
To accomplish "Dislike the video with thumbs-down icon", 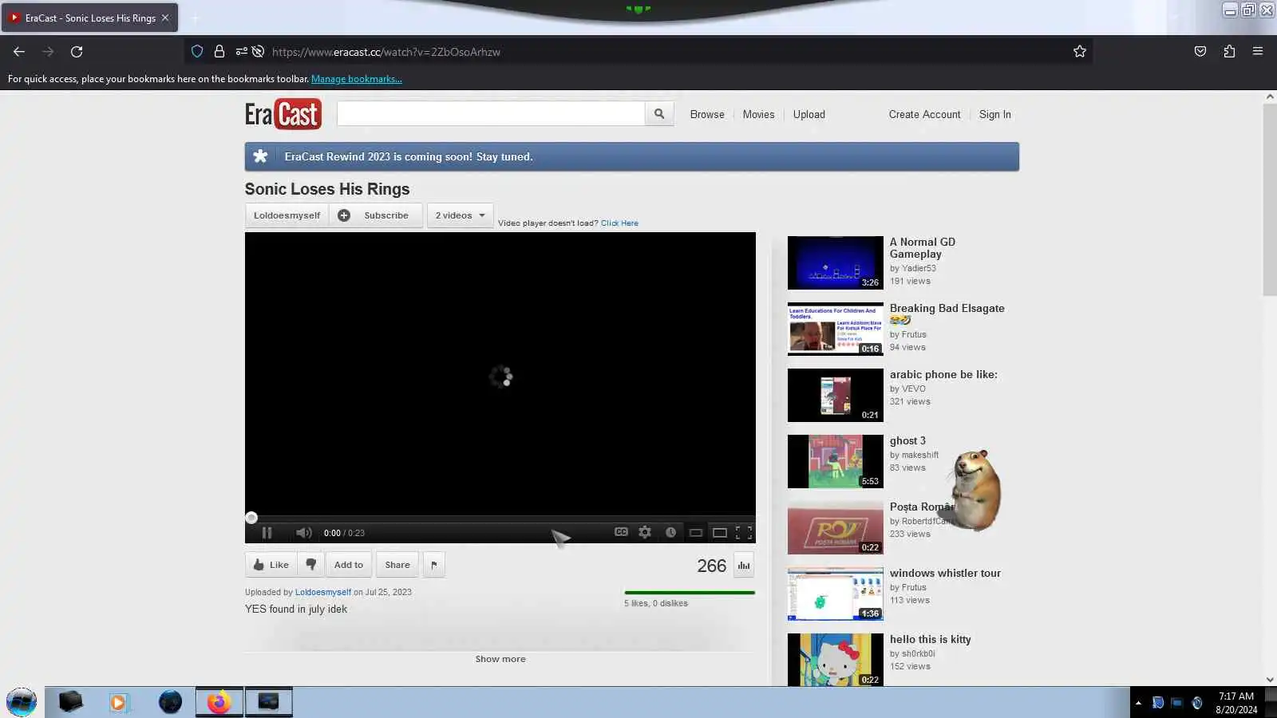I will tap(311, 565).
